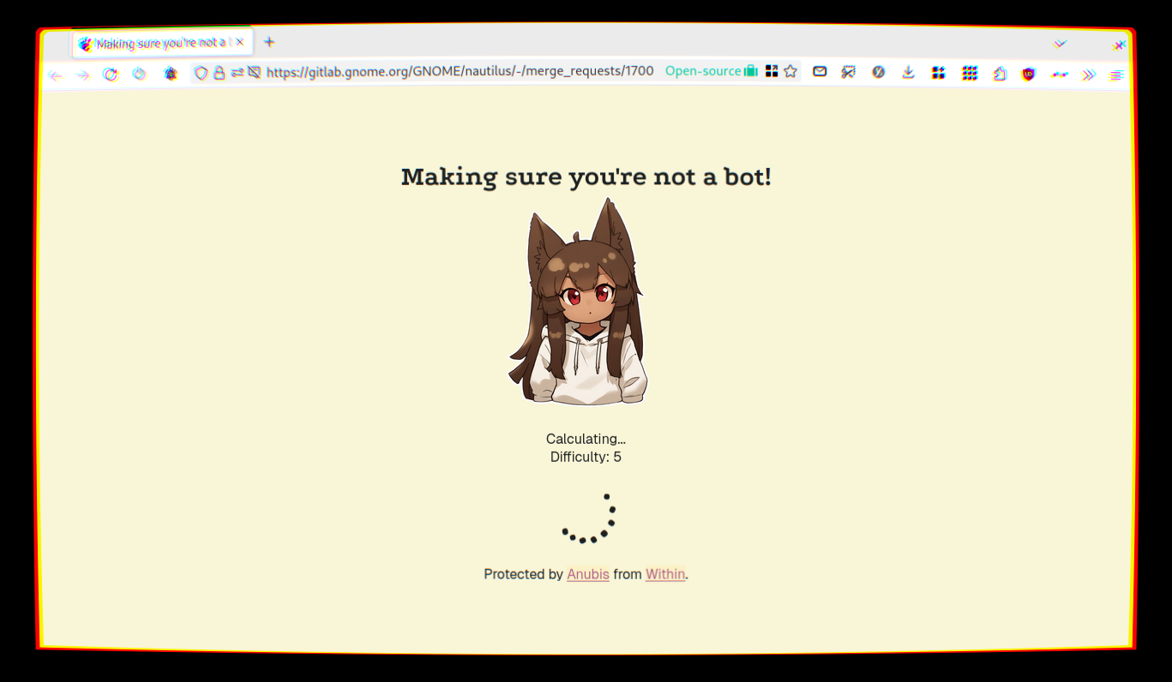Screen dimensions: 1172x682
Task: Follow the Within link
Action: pos(665,574)
